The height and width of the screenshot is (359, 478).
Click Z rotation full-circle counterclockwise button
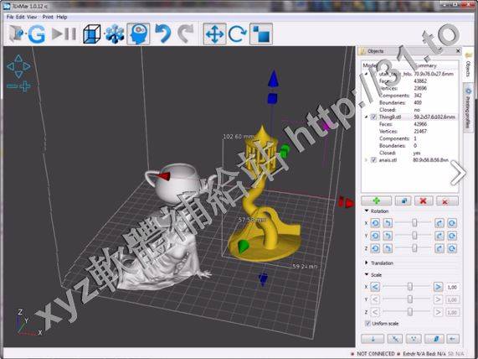point(375,248)
